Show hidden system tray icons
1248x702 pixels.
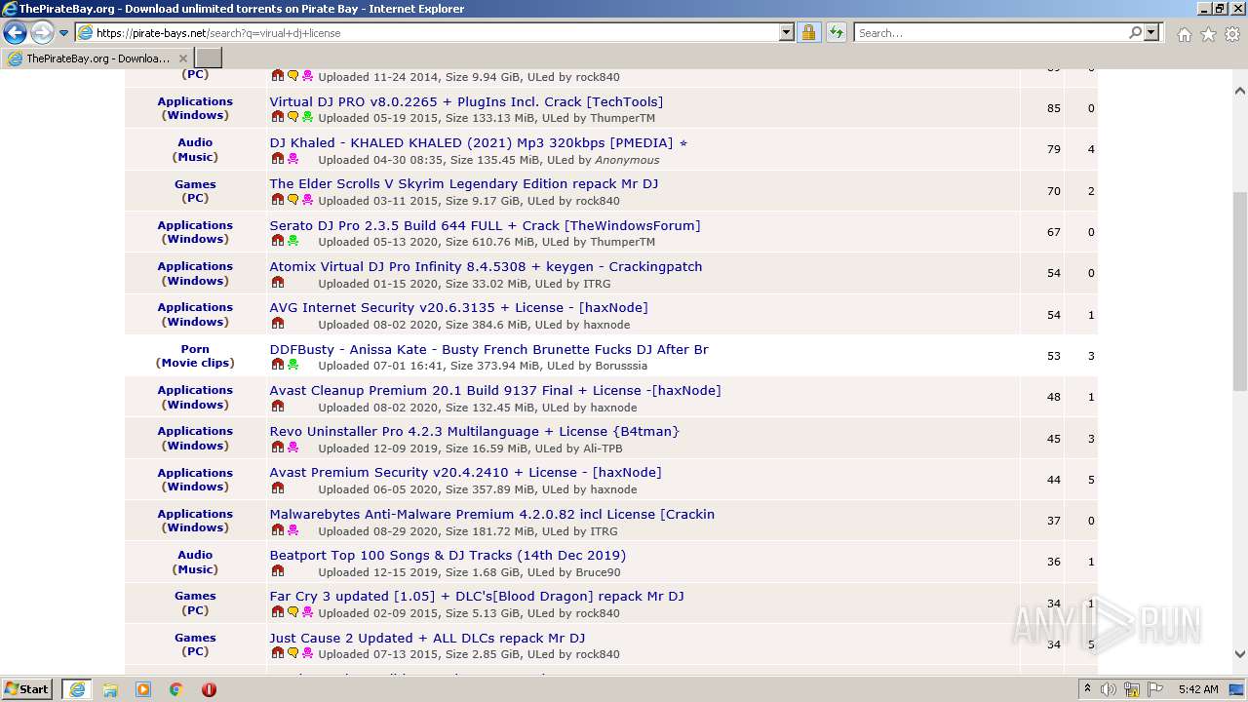[x=1087, y=689]
